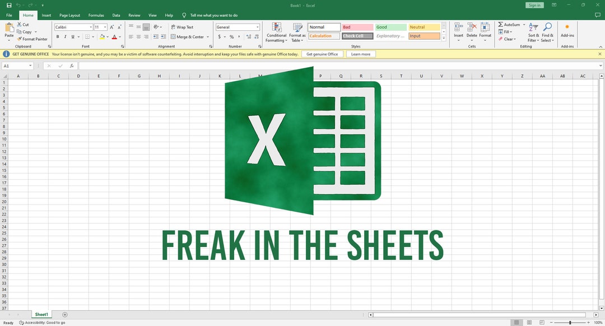Screen dimensions: 605x326
Task: Toggle italic formatting
Action: pos(65,36)
